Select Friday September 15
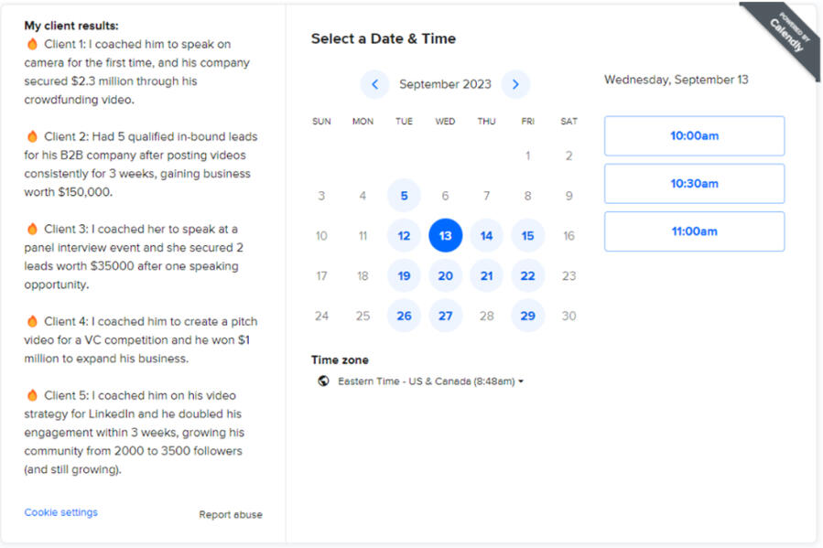The image size is (823, 548). (x=527, y=236)
